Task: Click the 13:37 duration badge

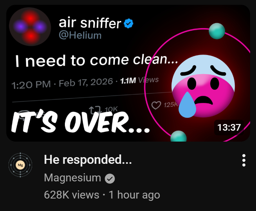Action: pyautogui.click(x=229, y=128)
